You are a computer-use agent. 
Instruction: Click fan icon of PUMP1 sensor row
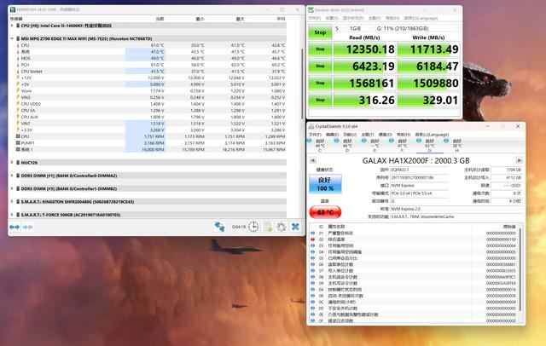point(18,143)
